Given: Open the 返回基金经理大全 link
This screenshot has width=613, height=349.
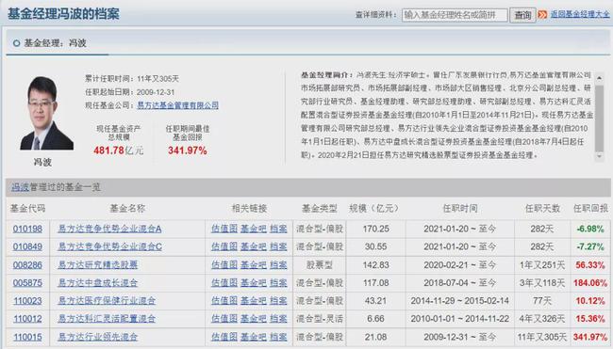Looking at the screenshot, I should (580, 14).
